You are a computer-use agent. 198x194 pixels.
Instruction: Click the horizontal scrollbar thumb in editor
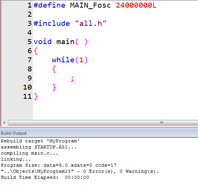point(103,123)
